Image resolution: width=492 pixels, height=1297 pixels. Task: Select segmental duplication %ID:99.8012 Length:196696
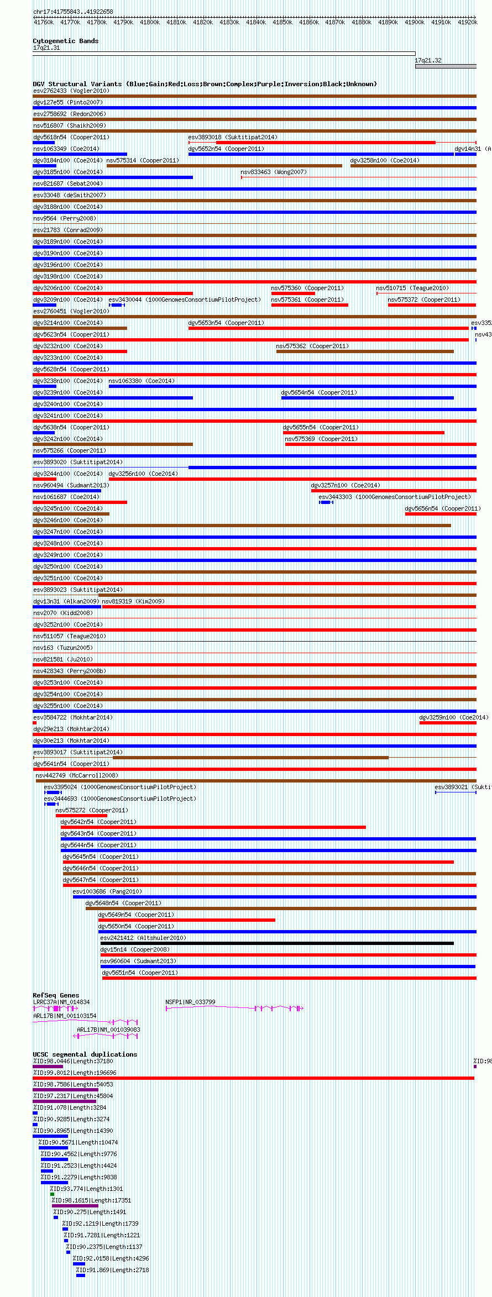click(x=75, y=1073)
